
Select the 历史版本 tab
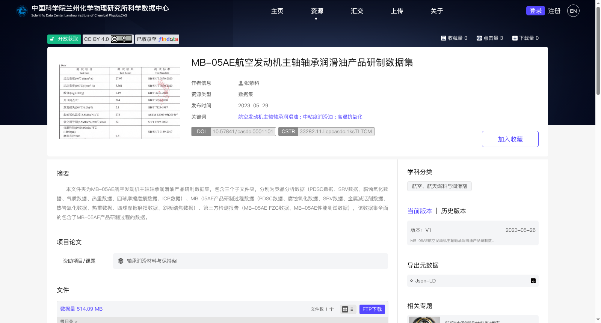coord(453,211)
